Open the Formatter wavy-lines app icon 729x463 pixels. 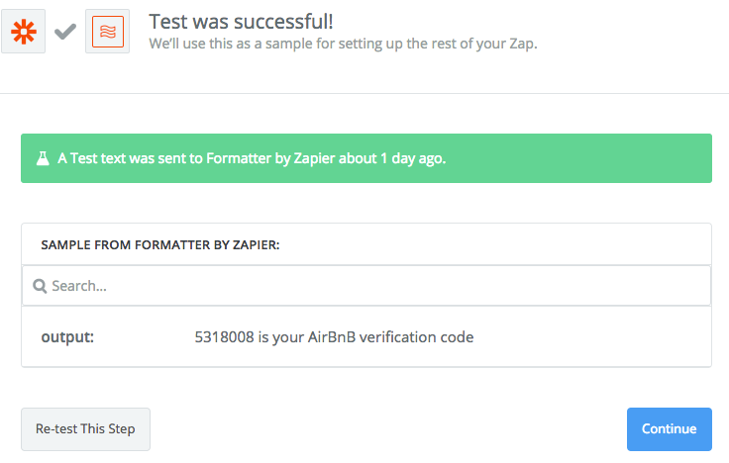coord(107,31)
